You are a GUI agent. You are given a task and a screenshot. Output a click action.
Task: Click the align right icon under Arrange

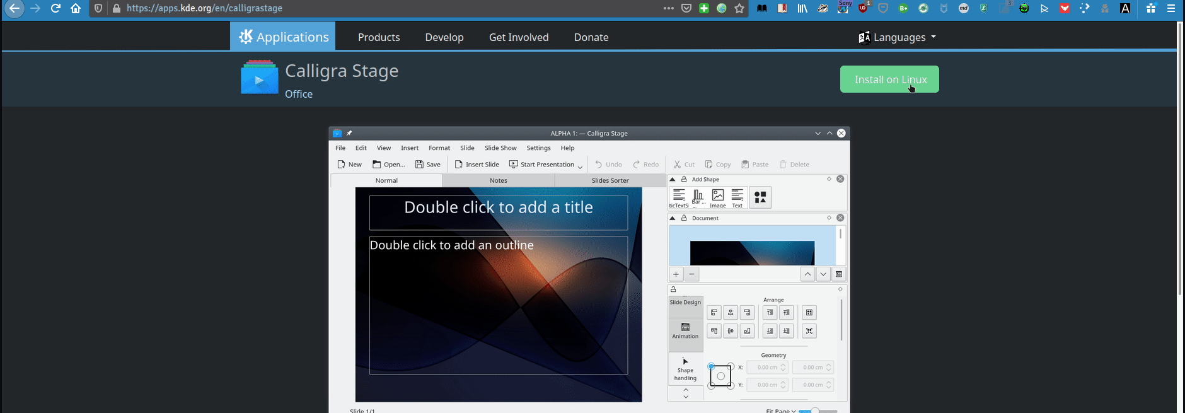[x=747, y=313]
